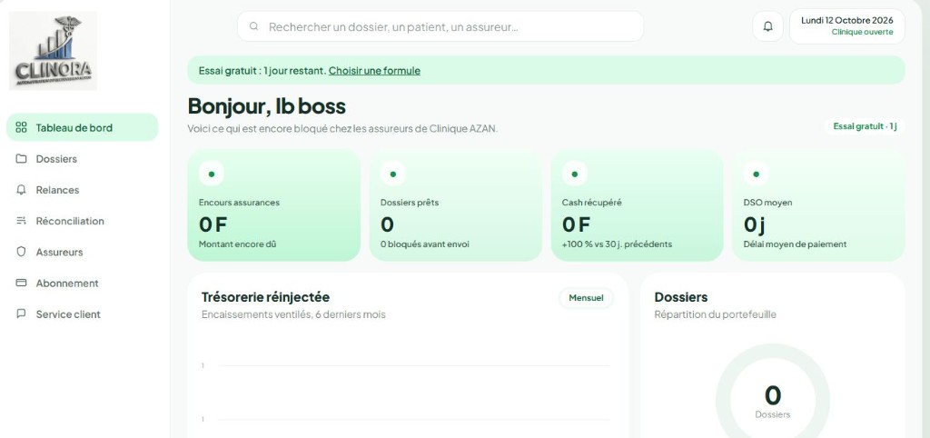Click the Assureurs shield icon
The image size is (930, 438).
point(22,252)
